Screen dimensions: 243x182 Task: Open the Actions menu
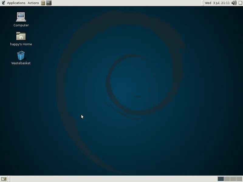(33, 3)
